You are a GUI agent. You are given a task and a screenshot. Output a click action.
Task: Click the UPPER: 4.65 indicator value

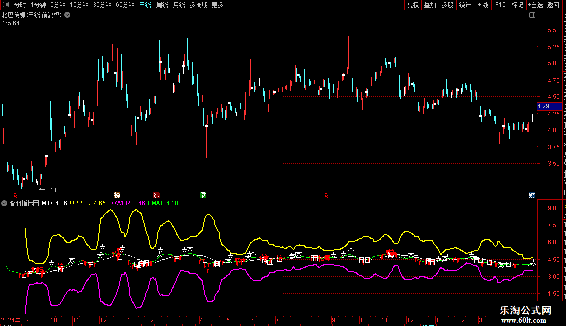pos(88,203)
